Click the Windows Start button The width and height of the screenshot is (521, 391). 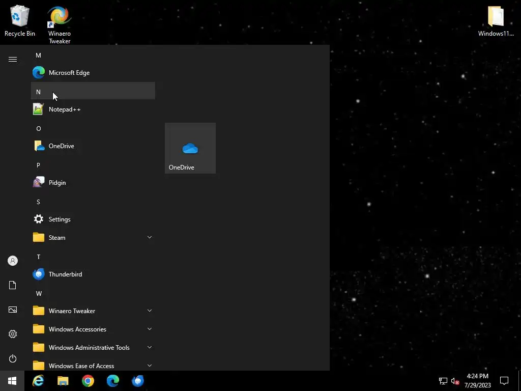12,381
